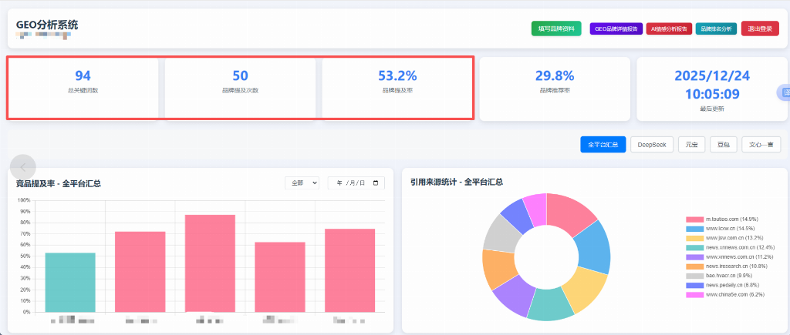
Task: Click the 品牌排名分析 button
Action: pyautogui.click(x=715, y=28)
